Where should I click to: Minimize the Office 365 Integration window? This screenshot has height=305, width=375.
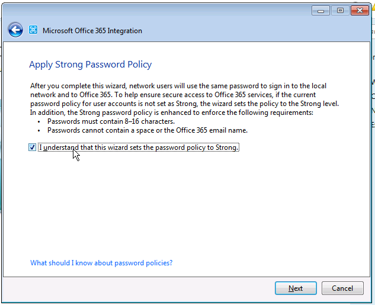[322, 11]
